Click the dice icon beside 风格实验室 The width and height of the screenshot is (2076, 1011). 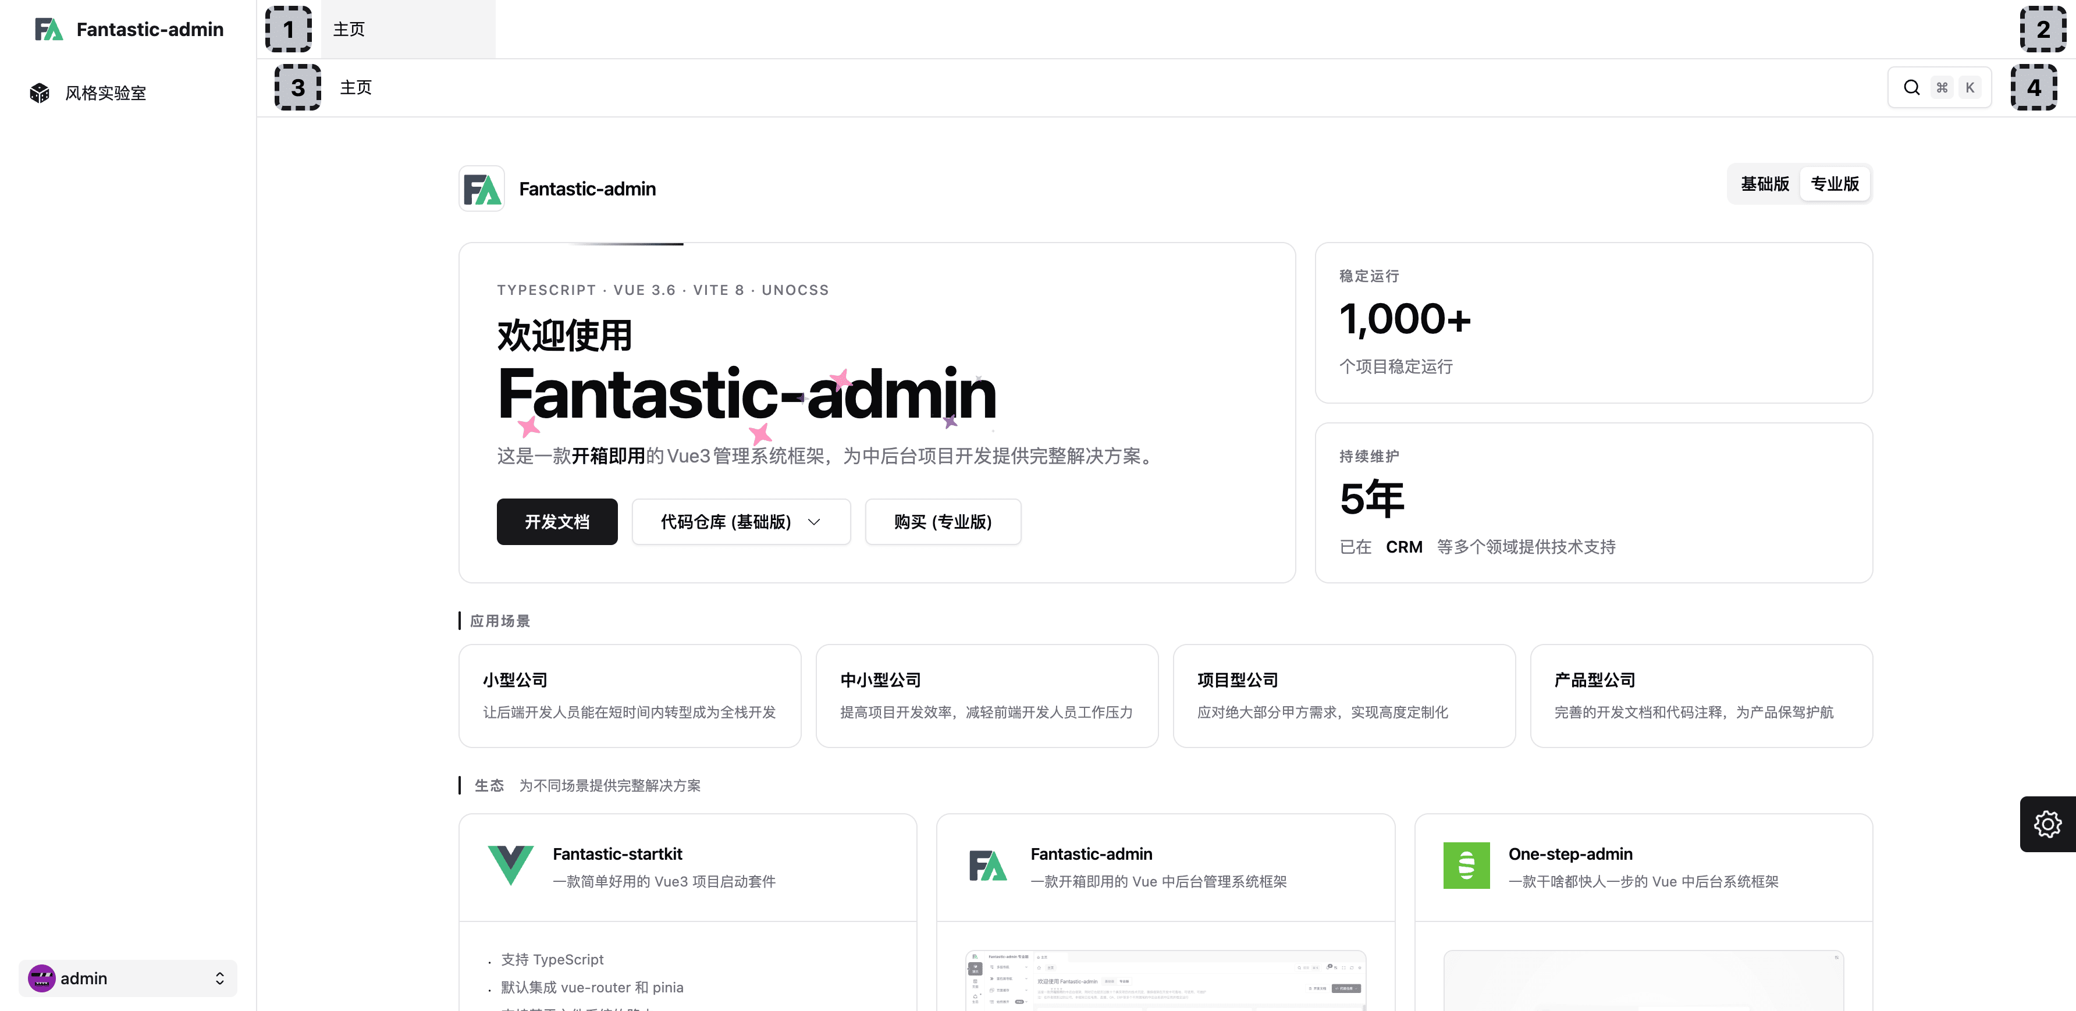pos(40,94)
